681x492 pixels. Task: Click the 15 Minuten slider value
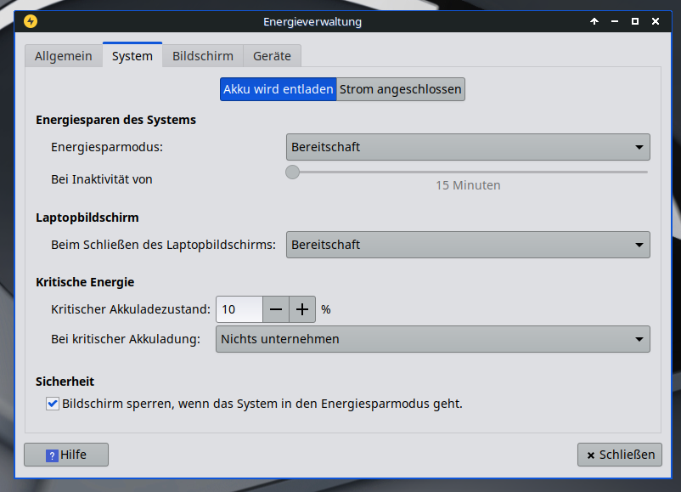(468, 185)
